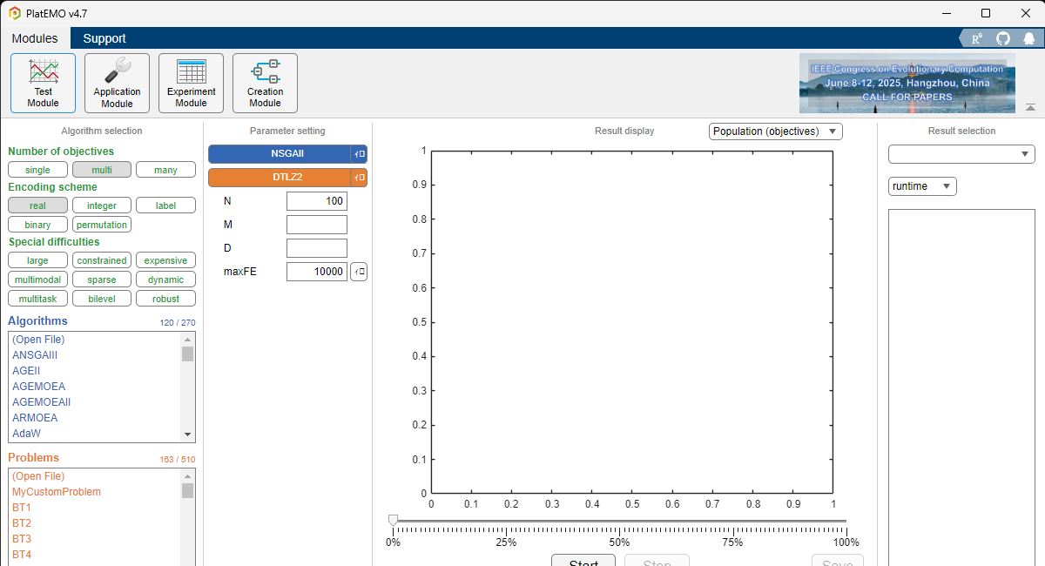1045x566 pixels.
Task: Toggle the 'many' objectives filter
Action: point(165,170)
